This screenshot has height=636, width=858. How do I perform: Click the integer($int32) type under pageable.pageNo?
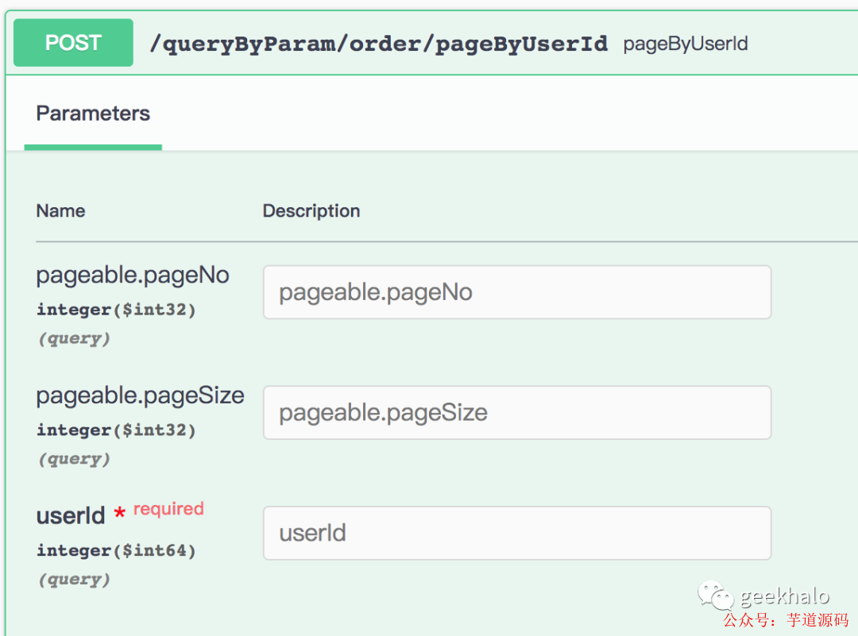pos(116,310)
